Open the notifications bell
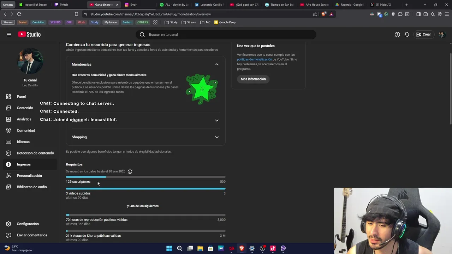Image resolution: width=452 pixels, height=254 pixels. click(x=407, y=35)
